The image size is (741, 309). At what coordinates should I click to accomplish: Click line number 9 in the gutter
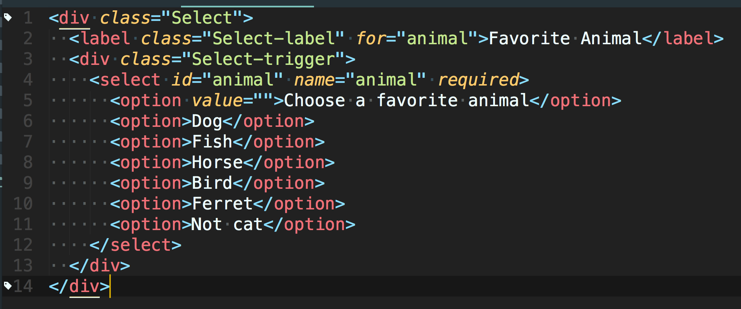28,183
